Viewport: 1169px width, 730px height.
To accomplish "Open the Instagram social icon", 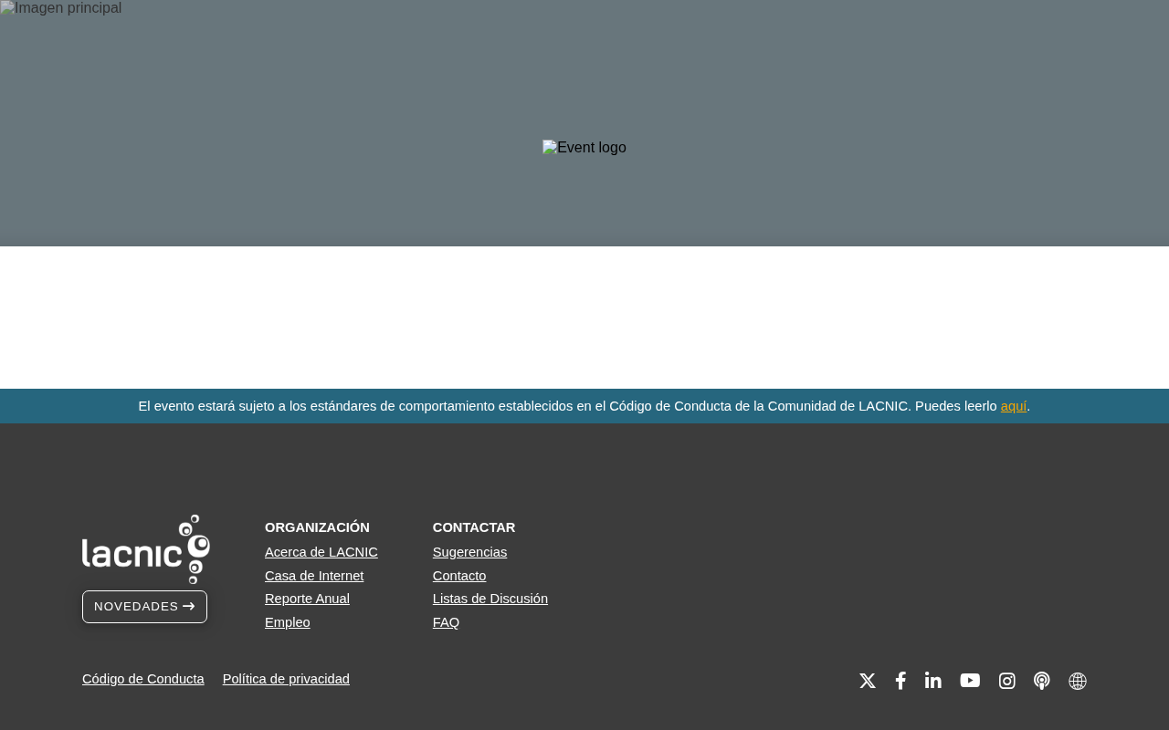I will 1007,681.
